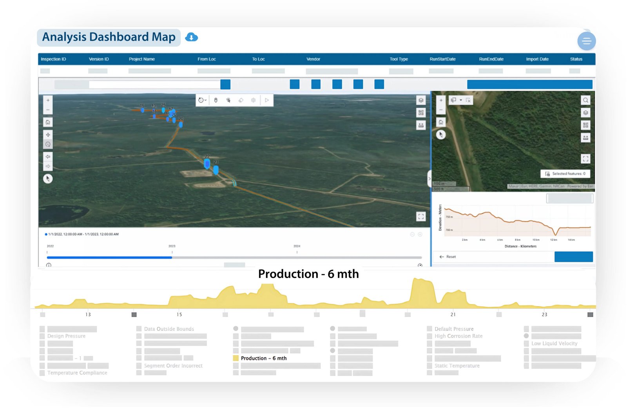Image resolution: width=627 pixels, height=408 pixels.
Task: Open the 3D map layers panel
Action: coord(421,100)
